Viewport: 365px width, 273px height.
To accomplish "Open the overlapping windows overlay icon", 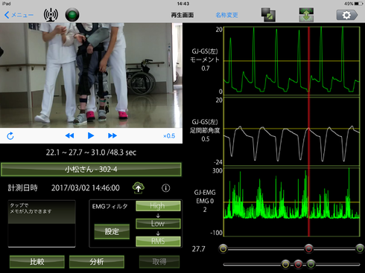I will click(x=268, y=15).
